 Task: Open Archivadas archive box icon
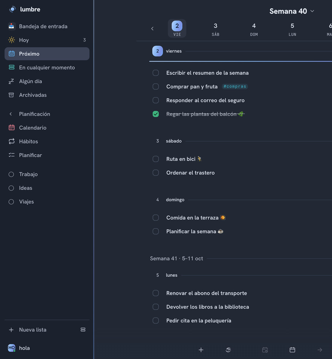coord(11,95)
